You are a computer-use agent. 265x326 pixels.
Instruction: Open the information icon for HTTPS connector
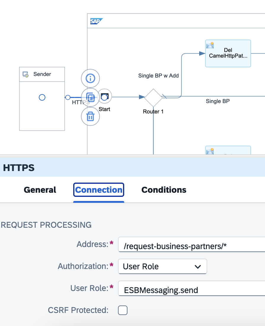pyautogui.click(x=90, y=78)
